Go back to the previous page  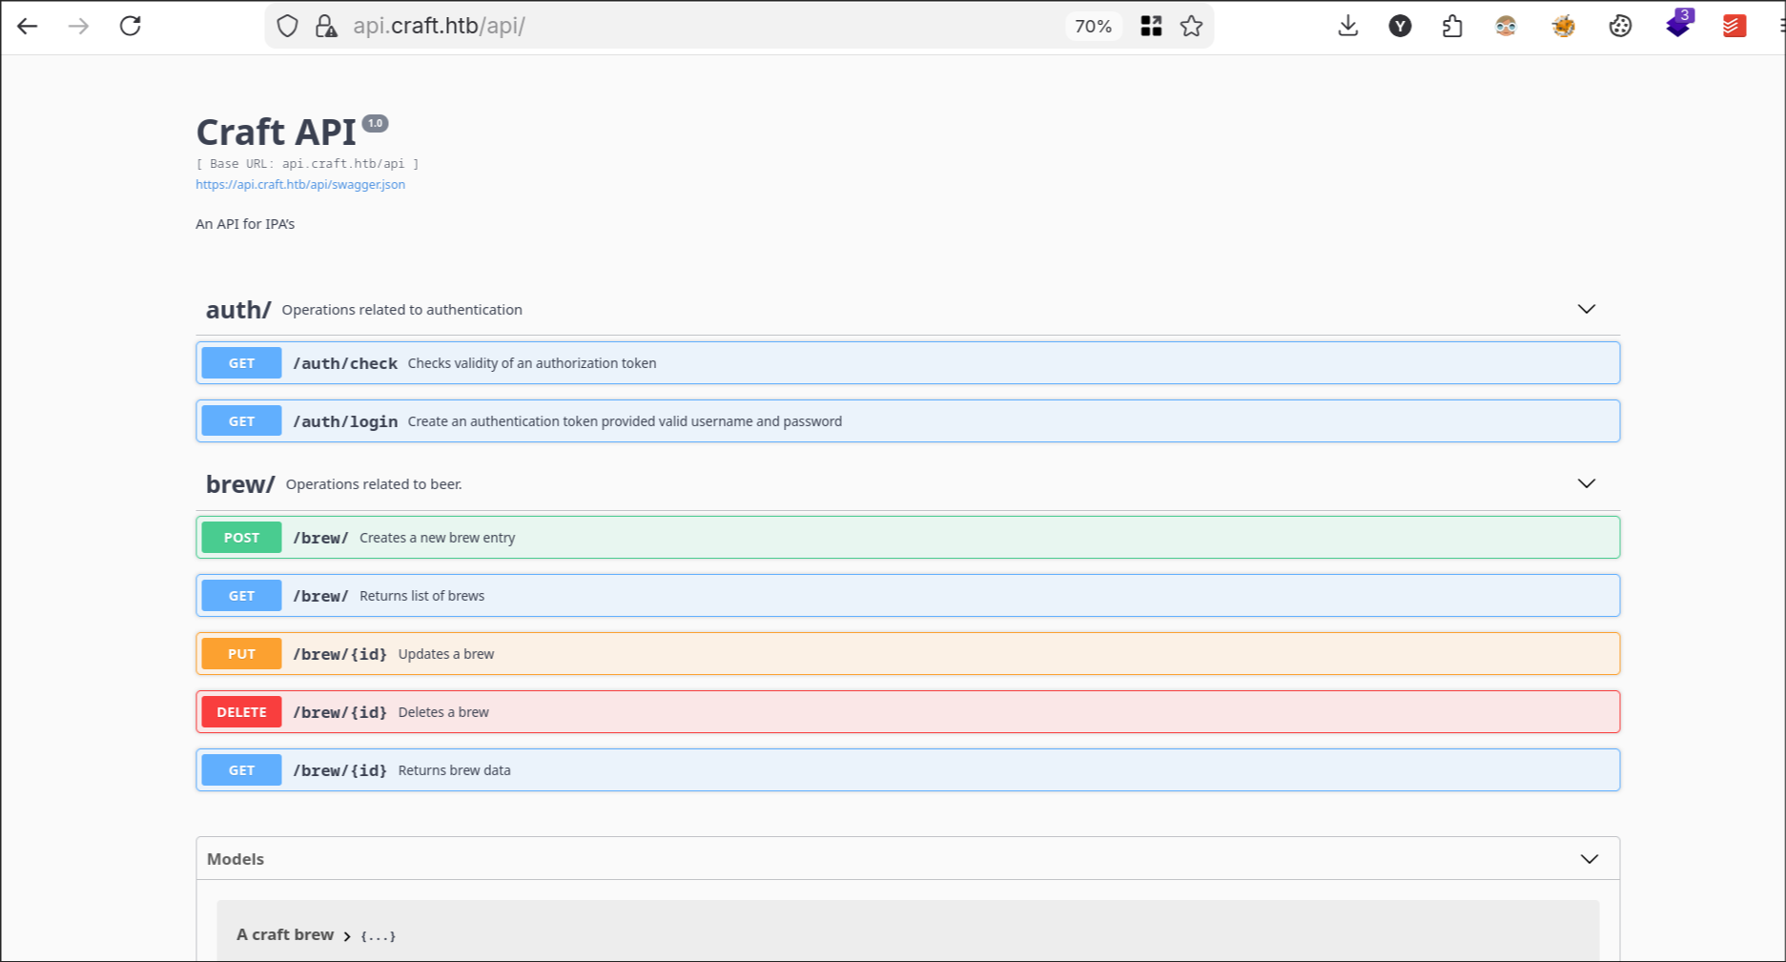(x=27, y=26)
